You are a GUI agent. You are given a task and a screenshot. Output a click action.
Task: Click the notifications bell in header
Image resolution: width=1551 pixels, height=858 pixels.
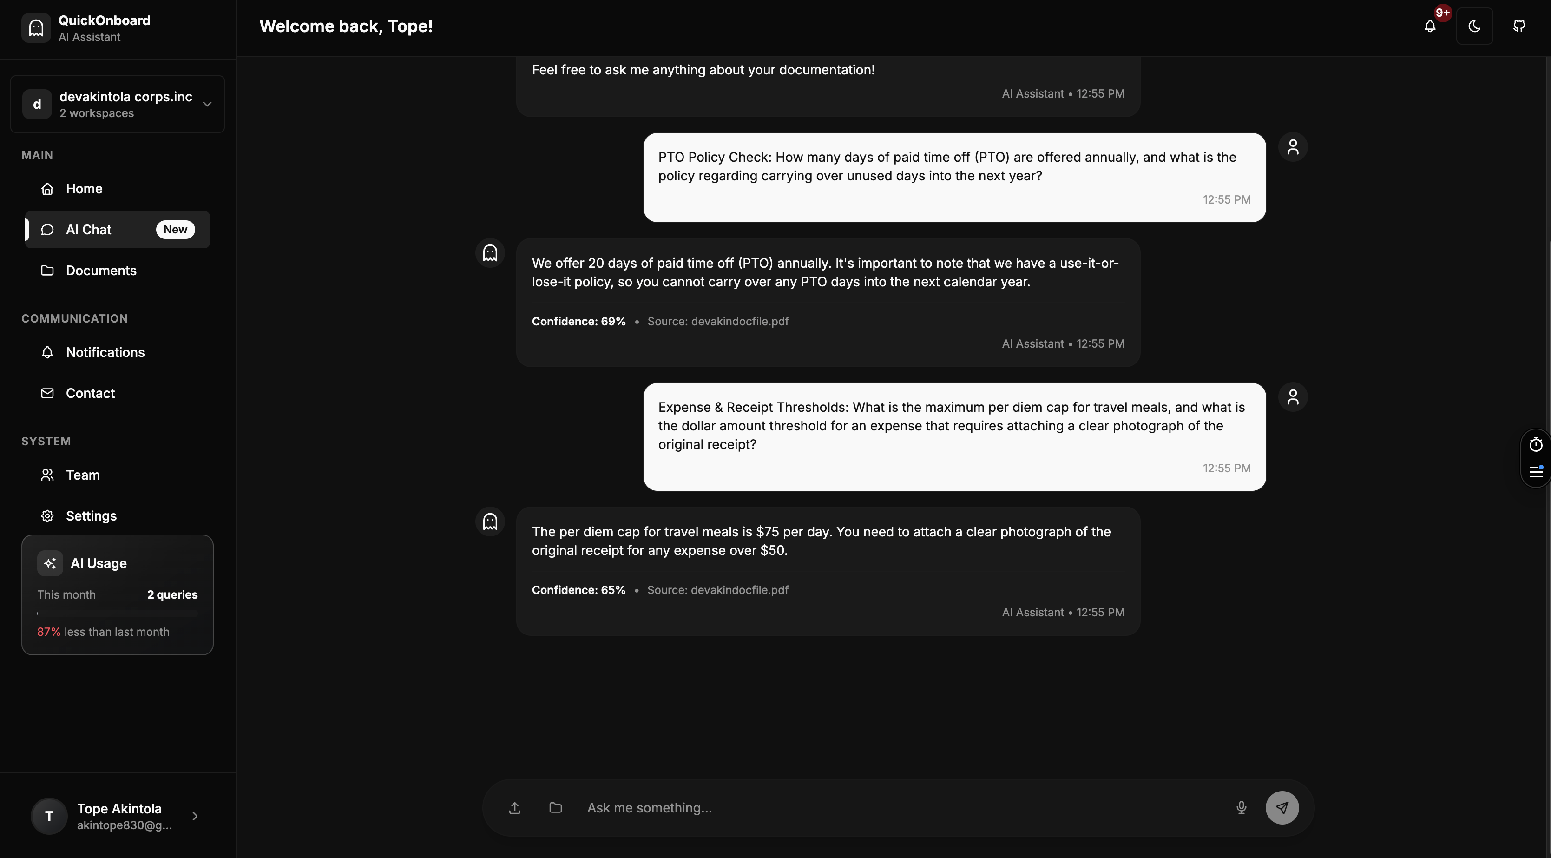[x=1430, y=26]
